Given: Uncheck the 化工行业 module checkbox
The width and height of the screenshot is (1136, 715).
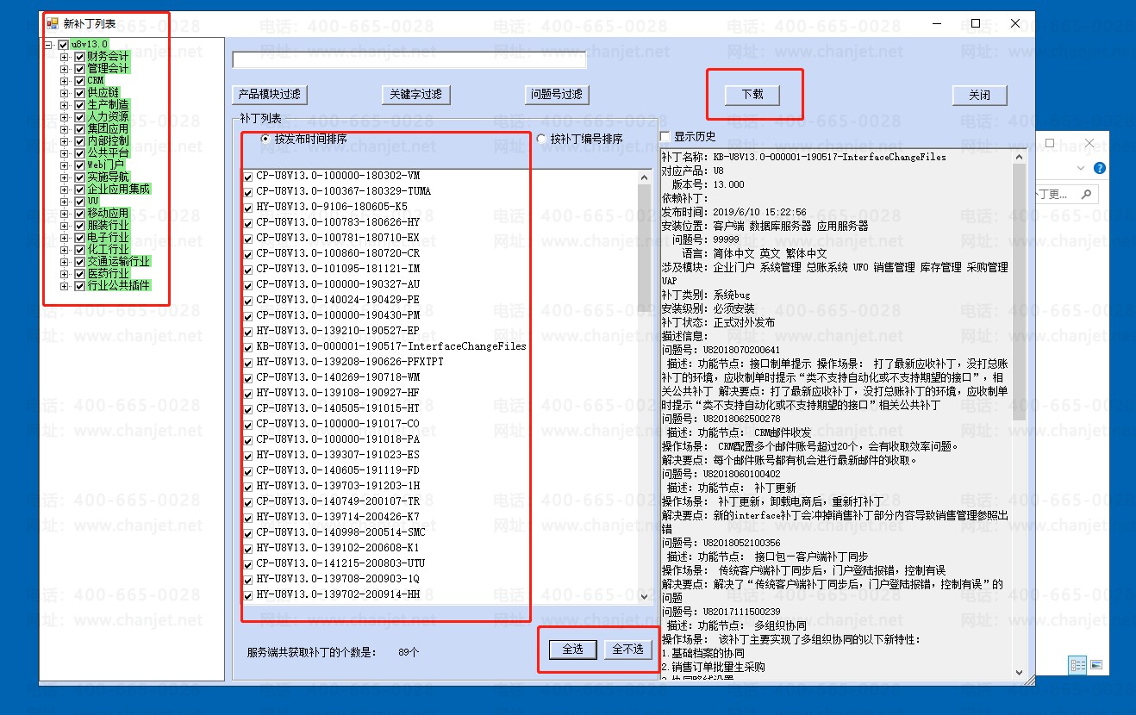Looking at the screenshot, I should pyautogui.click(x=79, y=250).
